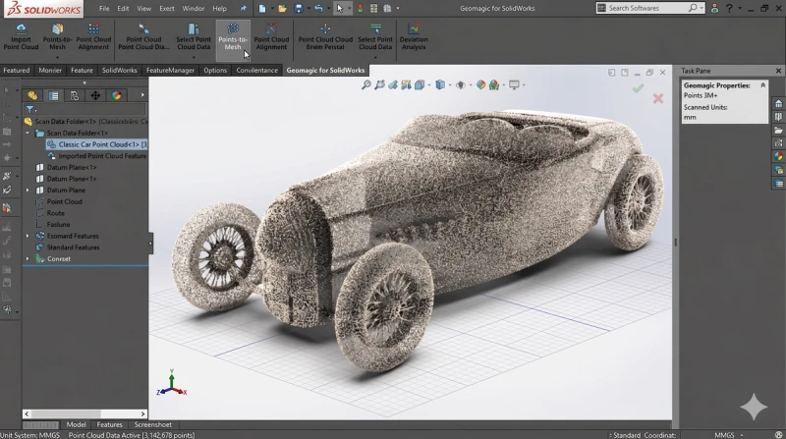Select the PropertyManager list tab icon

point(54,95)
